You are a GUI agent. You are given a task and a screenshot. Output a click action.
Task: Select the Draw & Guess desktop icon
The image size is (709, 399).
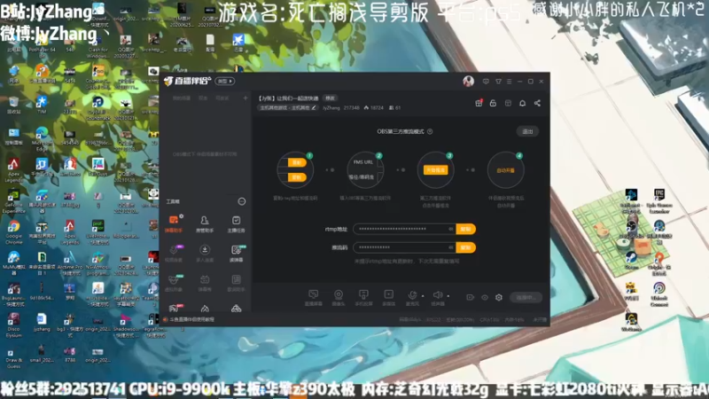click(13, 357)
